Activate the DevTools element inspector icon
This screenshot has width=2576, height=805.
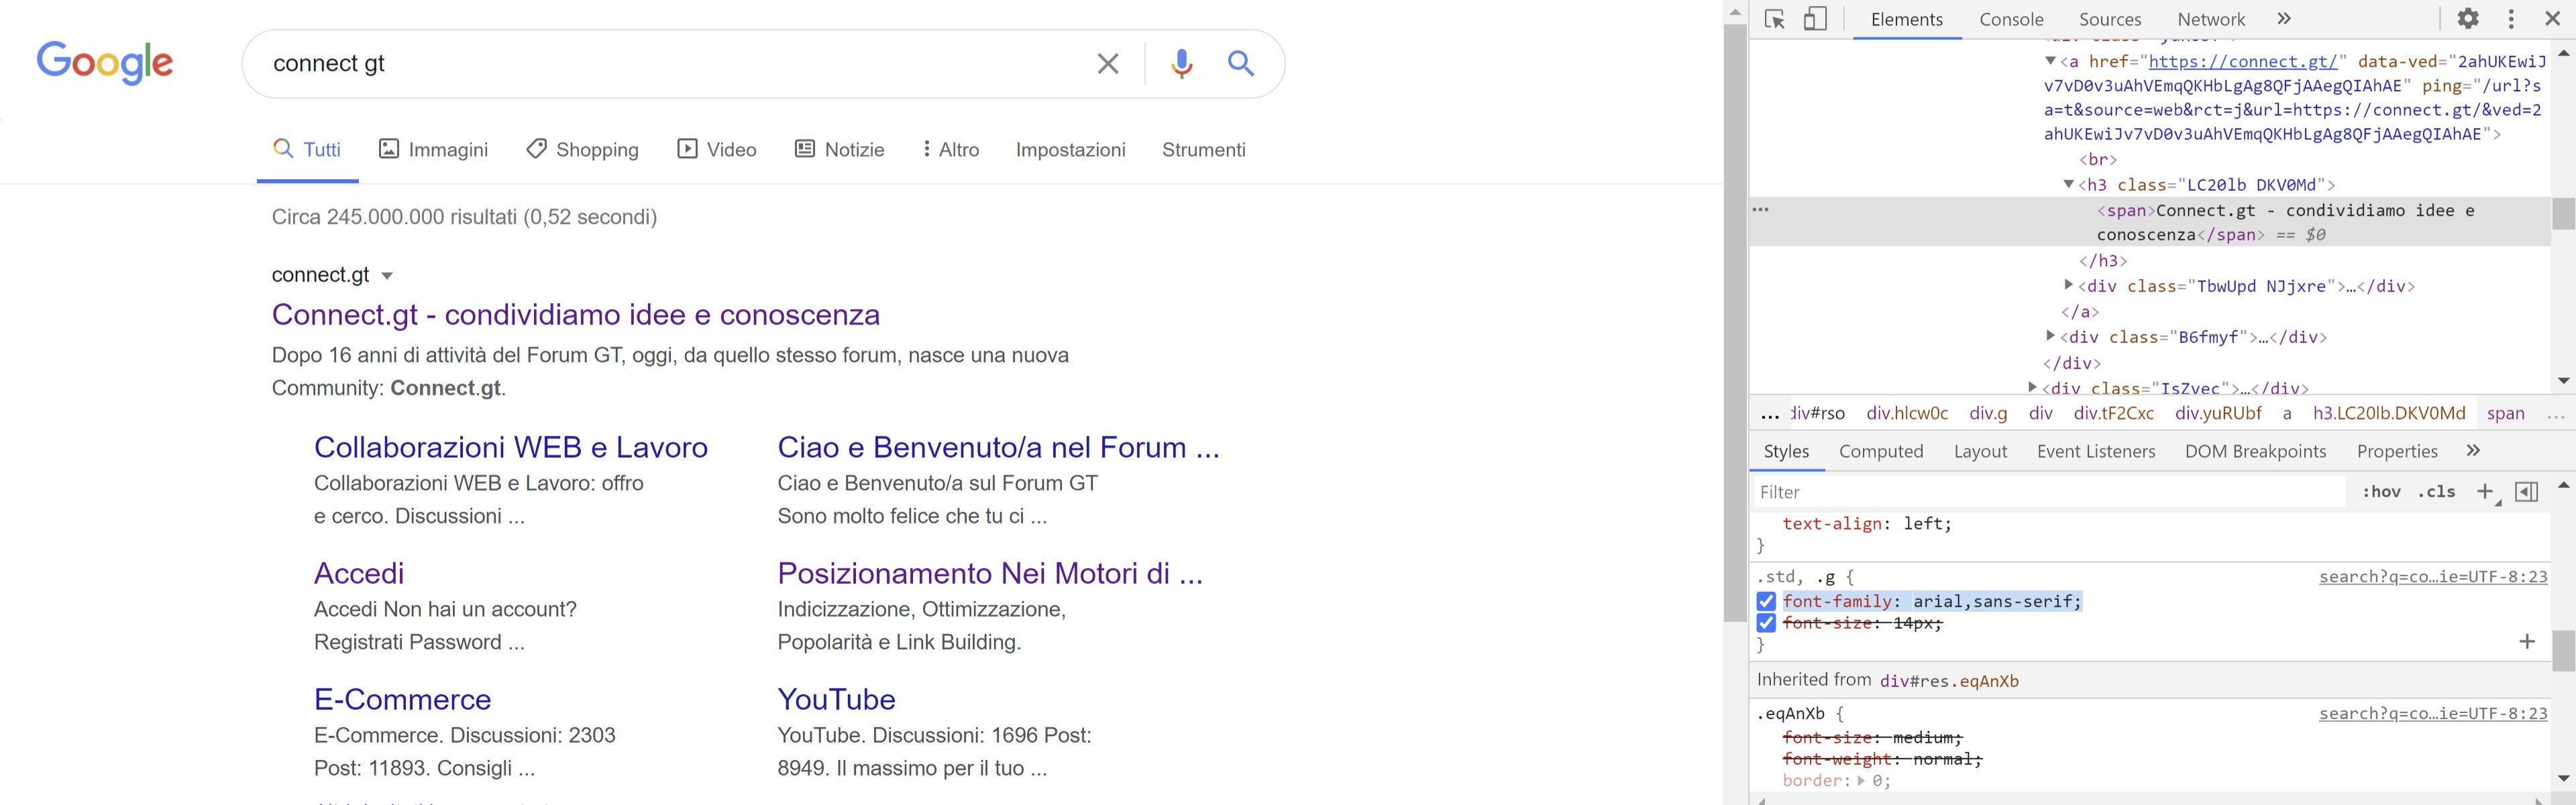[1775, 19]
